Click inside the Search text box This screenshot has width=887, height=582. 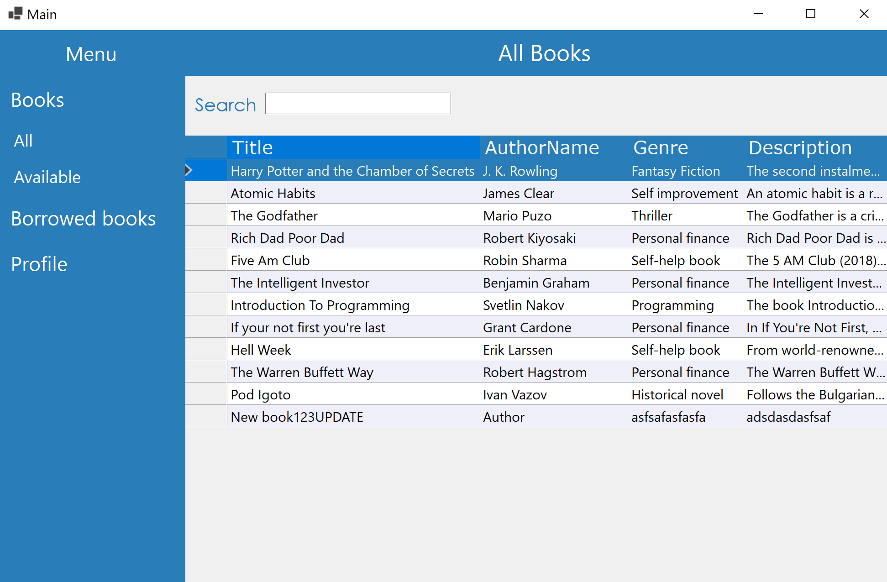pyautogui.click(x=357, y=104)
